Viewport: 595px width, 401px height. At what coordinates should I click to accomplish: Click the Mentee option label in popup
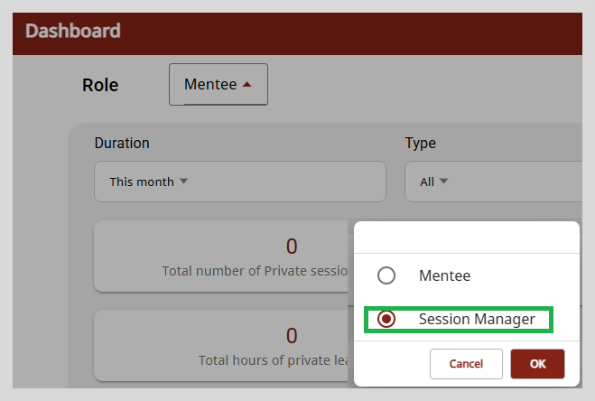[444, 275]
